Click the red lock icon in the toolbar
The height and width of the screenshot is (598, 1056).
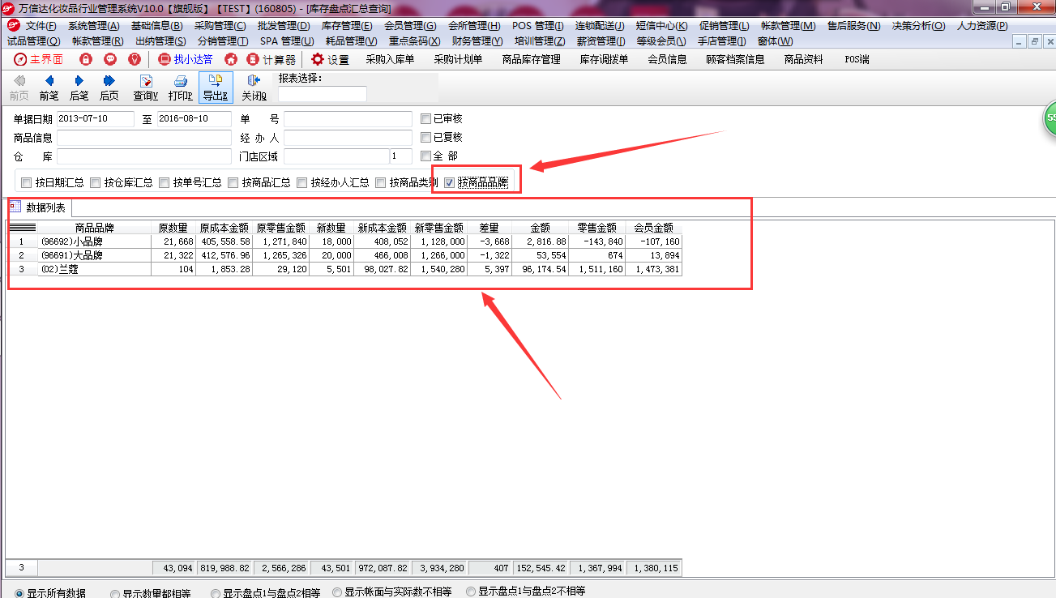tap(86, 59)
